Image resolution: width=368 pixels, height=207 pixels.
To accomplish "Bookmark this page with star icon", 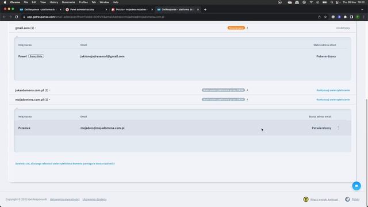I will [x=325, y=17].
